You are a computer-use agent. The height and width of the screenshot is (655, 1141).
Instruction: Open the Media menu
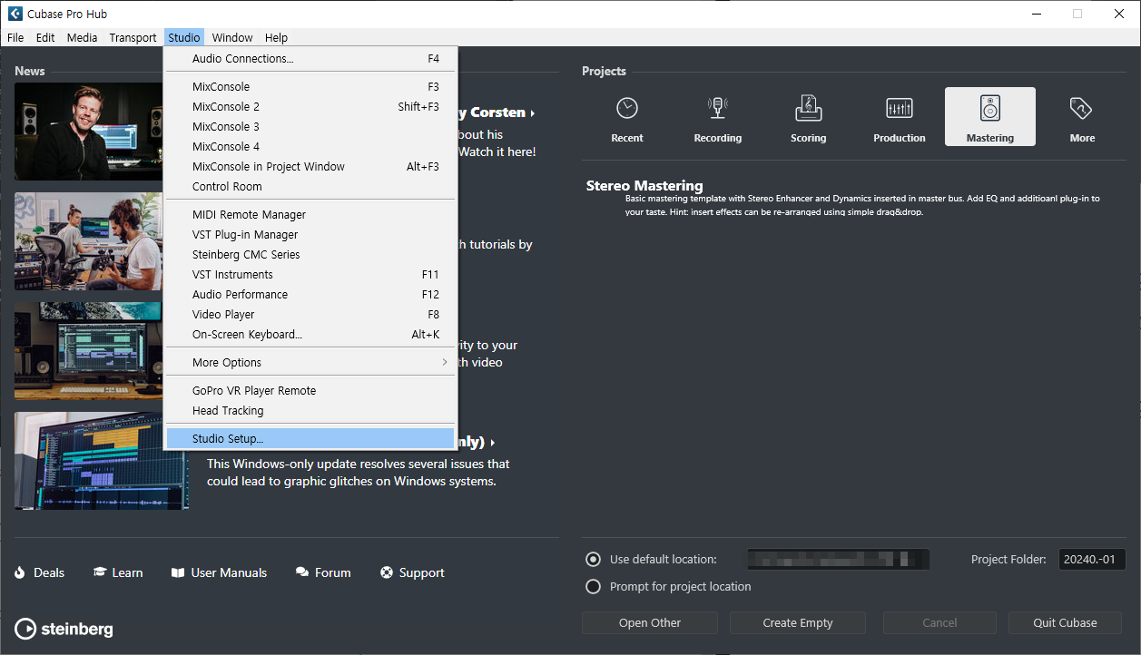tap(82, 37)
